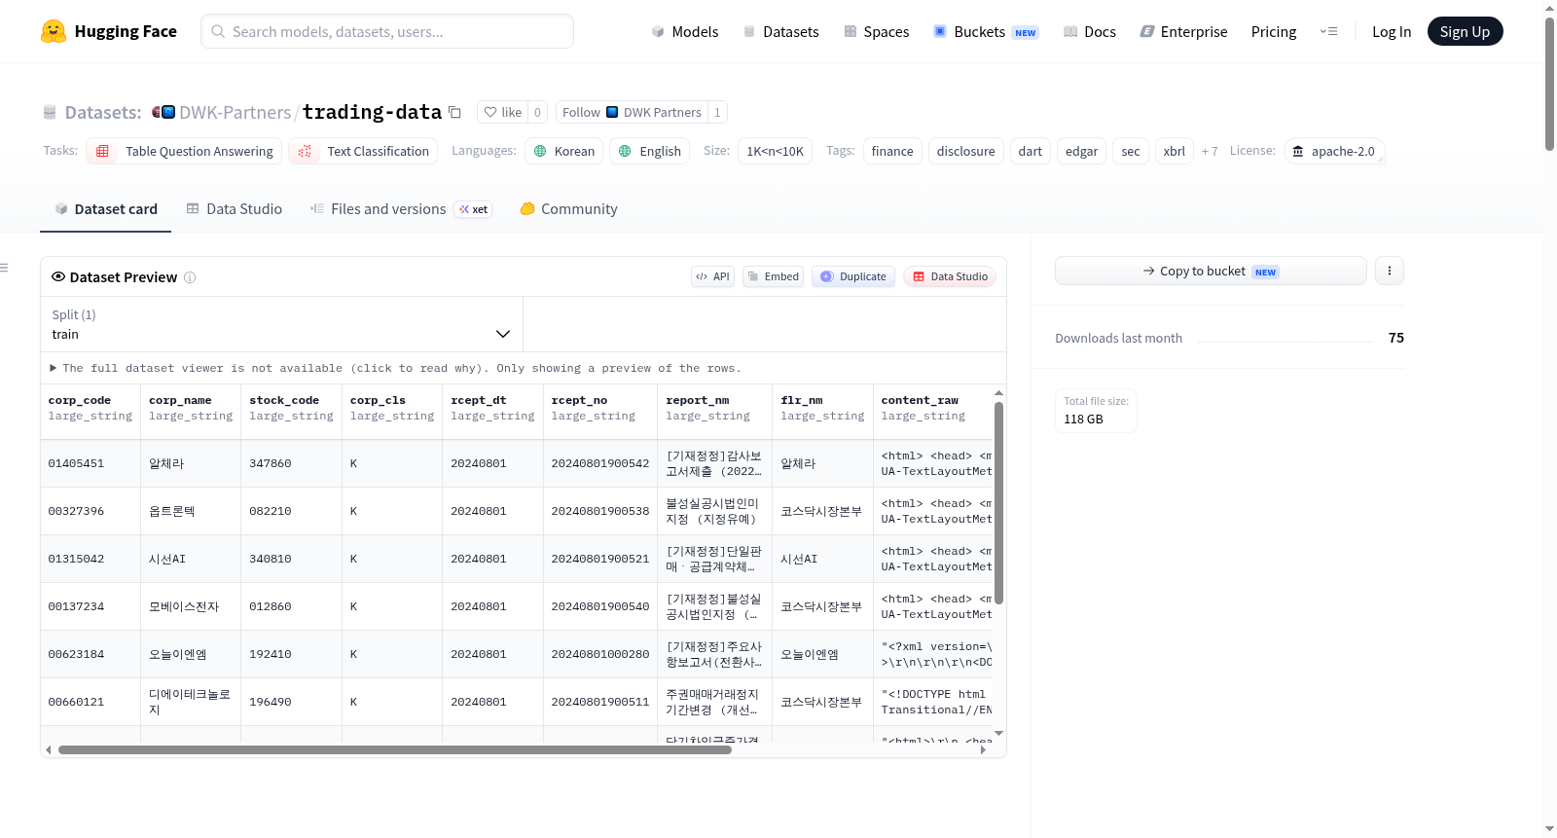The image size is (1557, 838).
Task: Click cell with rcept_no 20240801900542
Action: 600,463
